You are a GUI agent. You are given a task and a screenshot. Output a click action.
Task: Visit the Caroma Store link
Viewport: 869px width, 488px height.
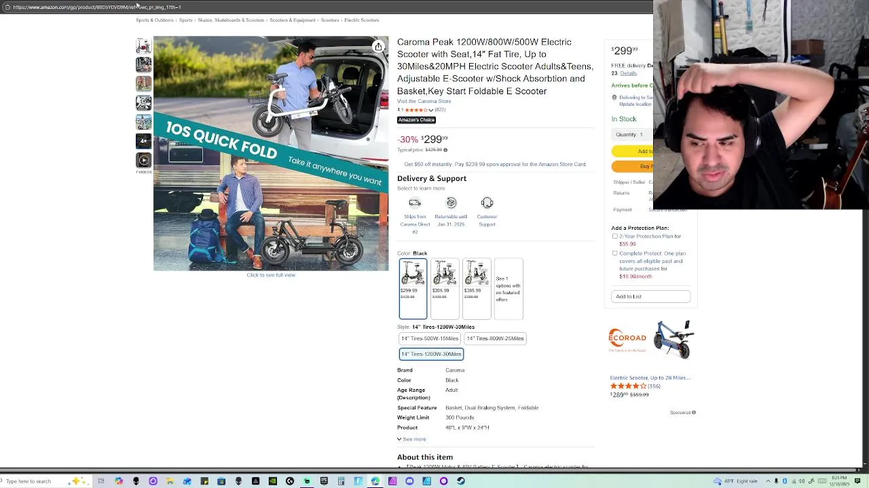424,101
